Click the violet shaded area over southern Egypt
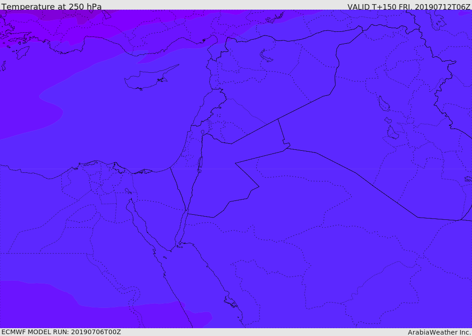 click(90, 313)
